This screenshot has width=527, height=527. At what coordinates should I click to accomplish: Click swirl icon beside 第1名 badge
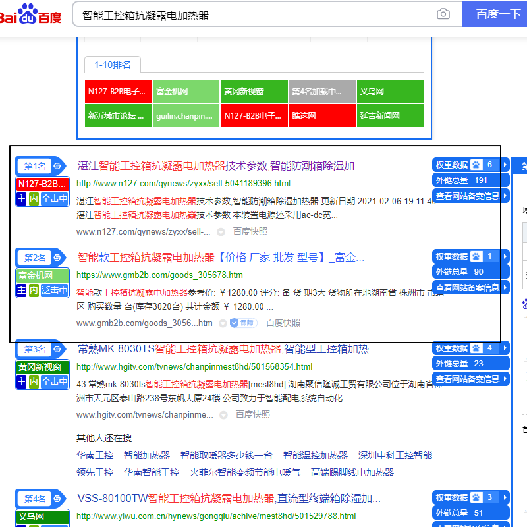coord(57,166)
